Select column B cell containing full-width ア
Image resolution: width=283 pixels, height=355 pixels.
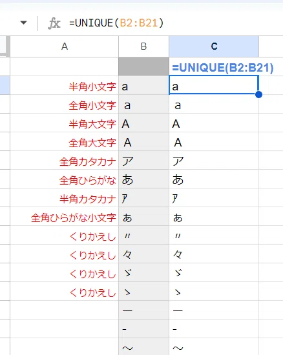click(143, 160)
